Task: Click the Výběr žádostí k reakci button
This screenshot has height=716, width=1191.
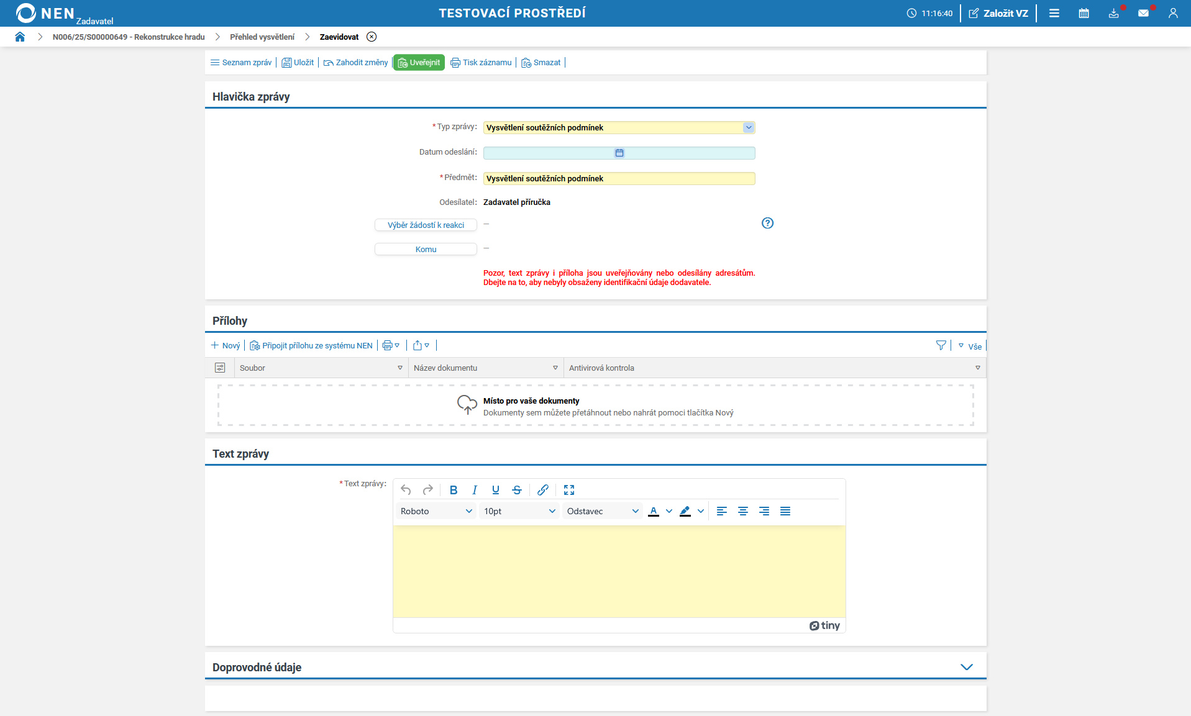Action: 426,225
